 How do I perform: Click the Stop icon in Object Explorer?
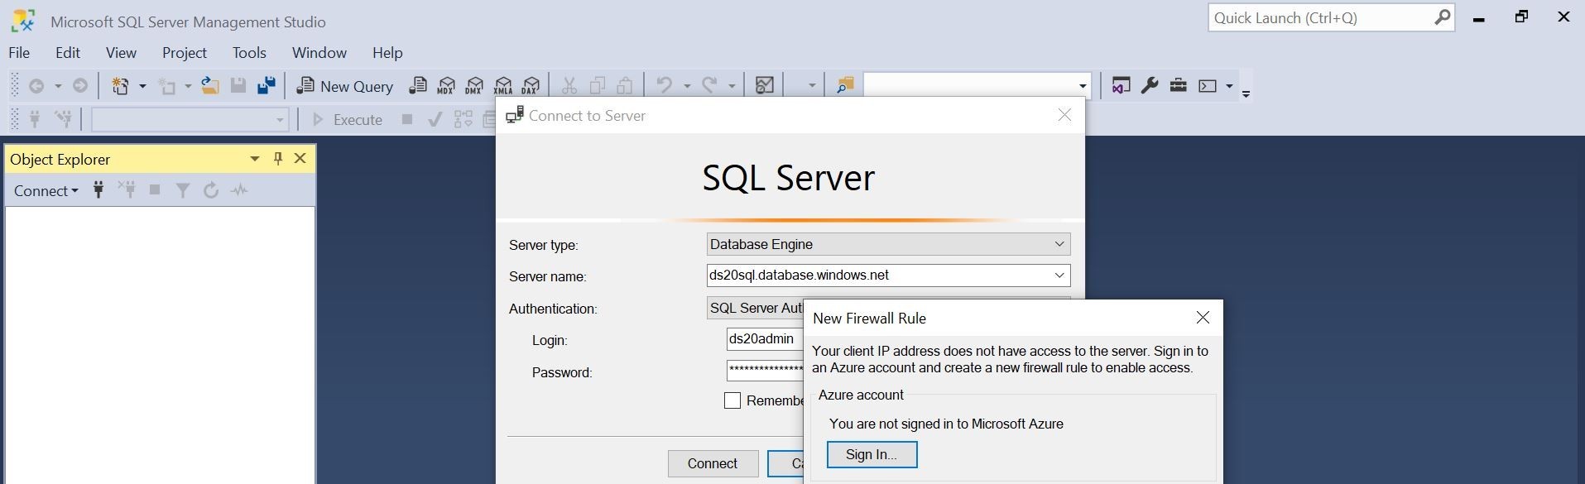click(x=155, y=190)
